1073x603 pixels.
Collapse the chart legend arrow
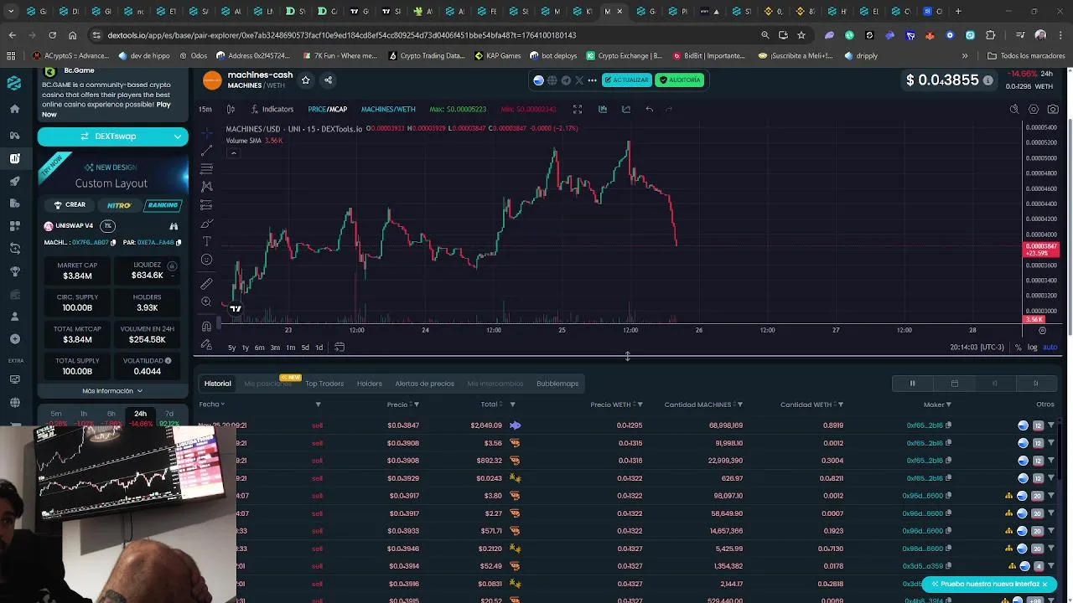point(233,152)
